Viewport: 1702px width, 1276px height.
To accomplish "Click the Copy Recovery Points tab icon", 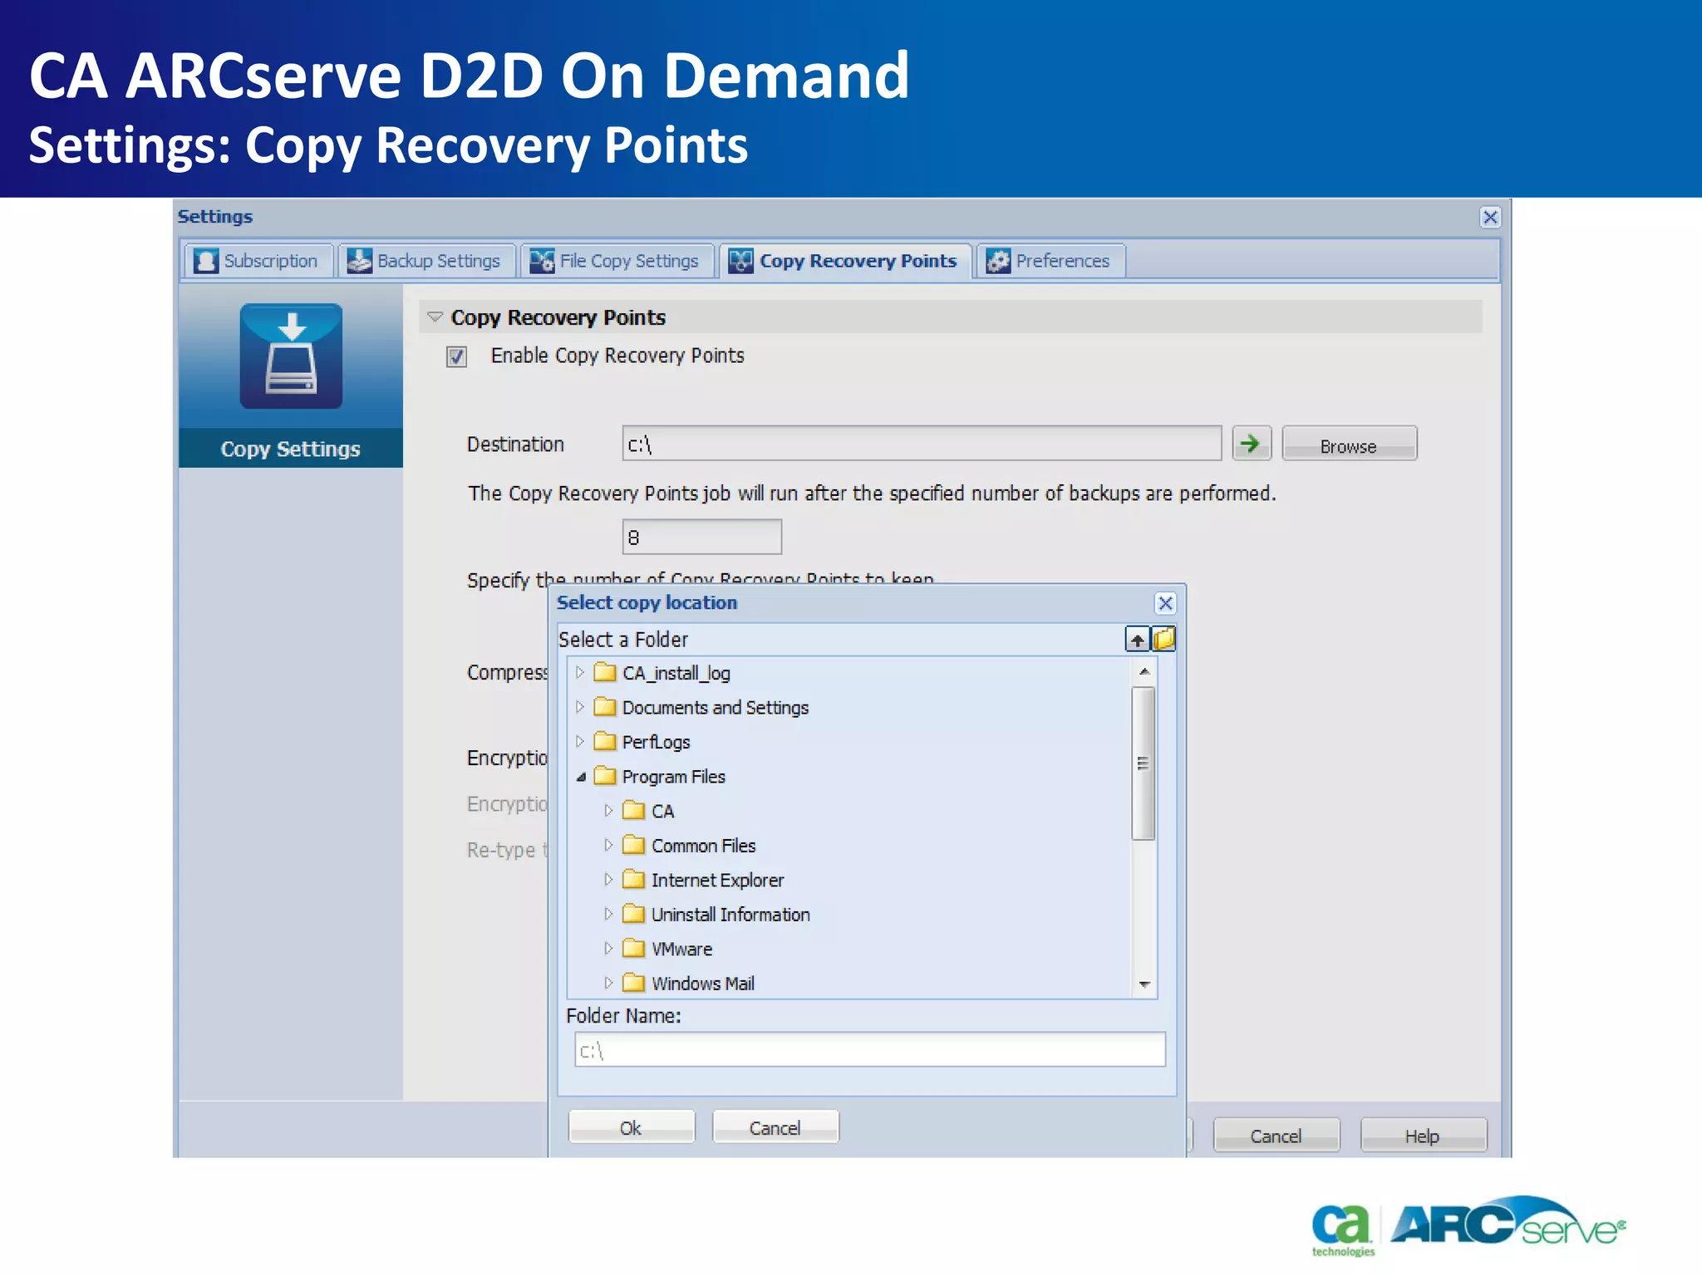I will tap(740, 261).
